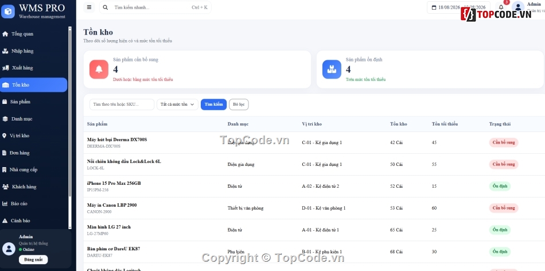
Task: Click Ổn định badge for Màn hình LG 27 inch
Action: [500, 230]
